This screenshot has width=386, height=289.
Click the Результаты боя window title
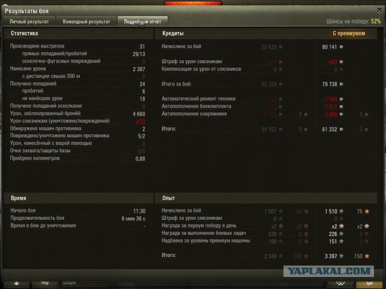coord(27,11)
